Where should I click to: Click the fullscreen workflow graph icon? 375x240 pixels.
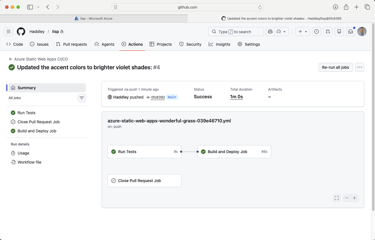point(337,198)
